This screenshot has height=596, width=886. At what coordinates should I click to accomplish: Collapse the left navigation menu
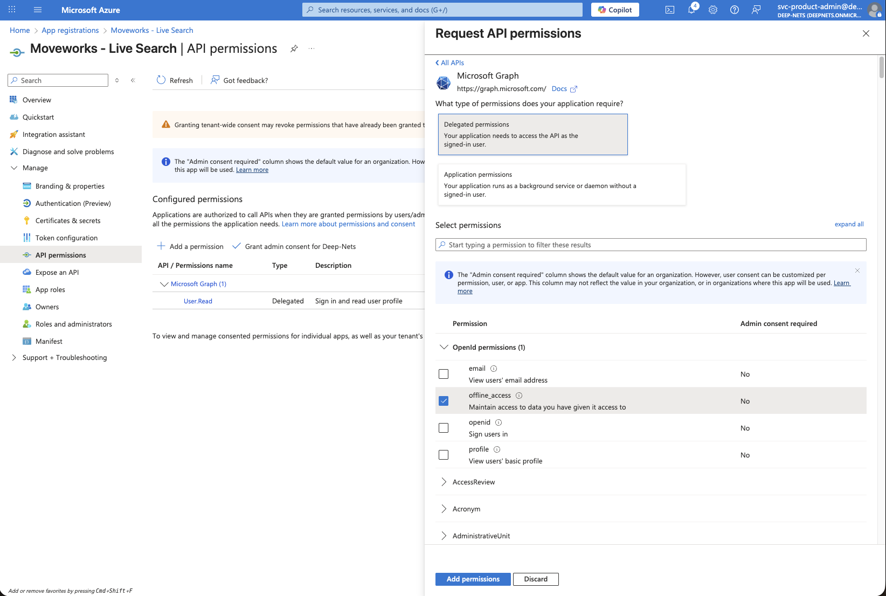click(x=133, y=80)
